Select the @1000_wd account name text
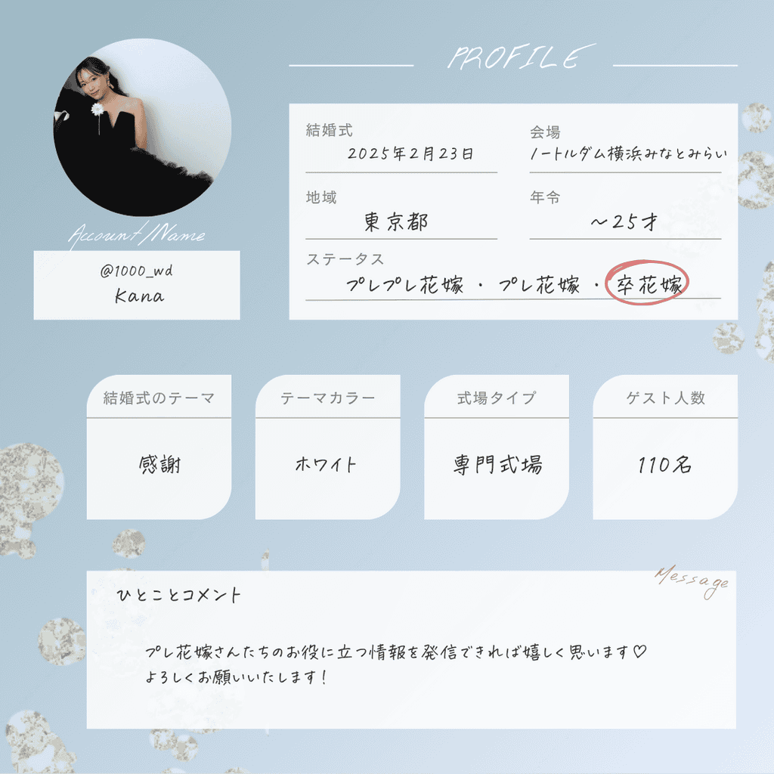Screen dimensions: 774x774 pyautogui.click(x=137, y=271)
